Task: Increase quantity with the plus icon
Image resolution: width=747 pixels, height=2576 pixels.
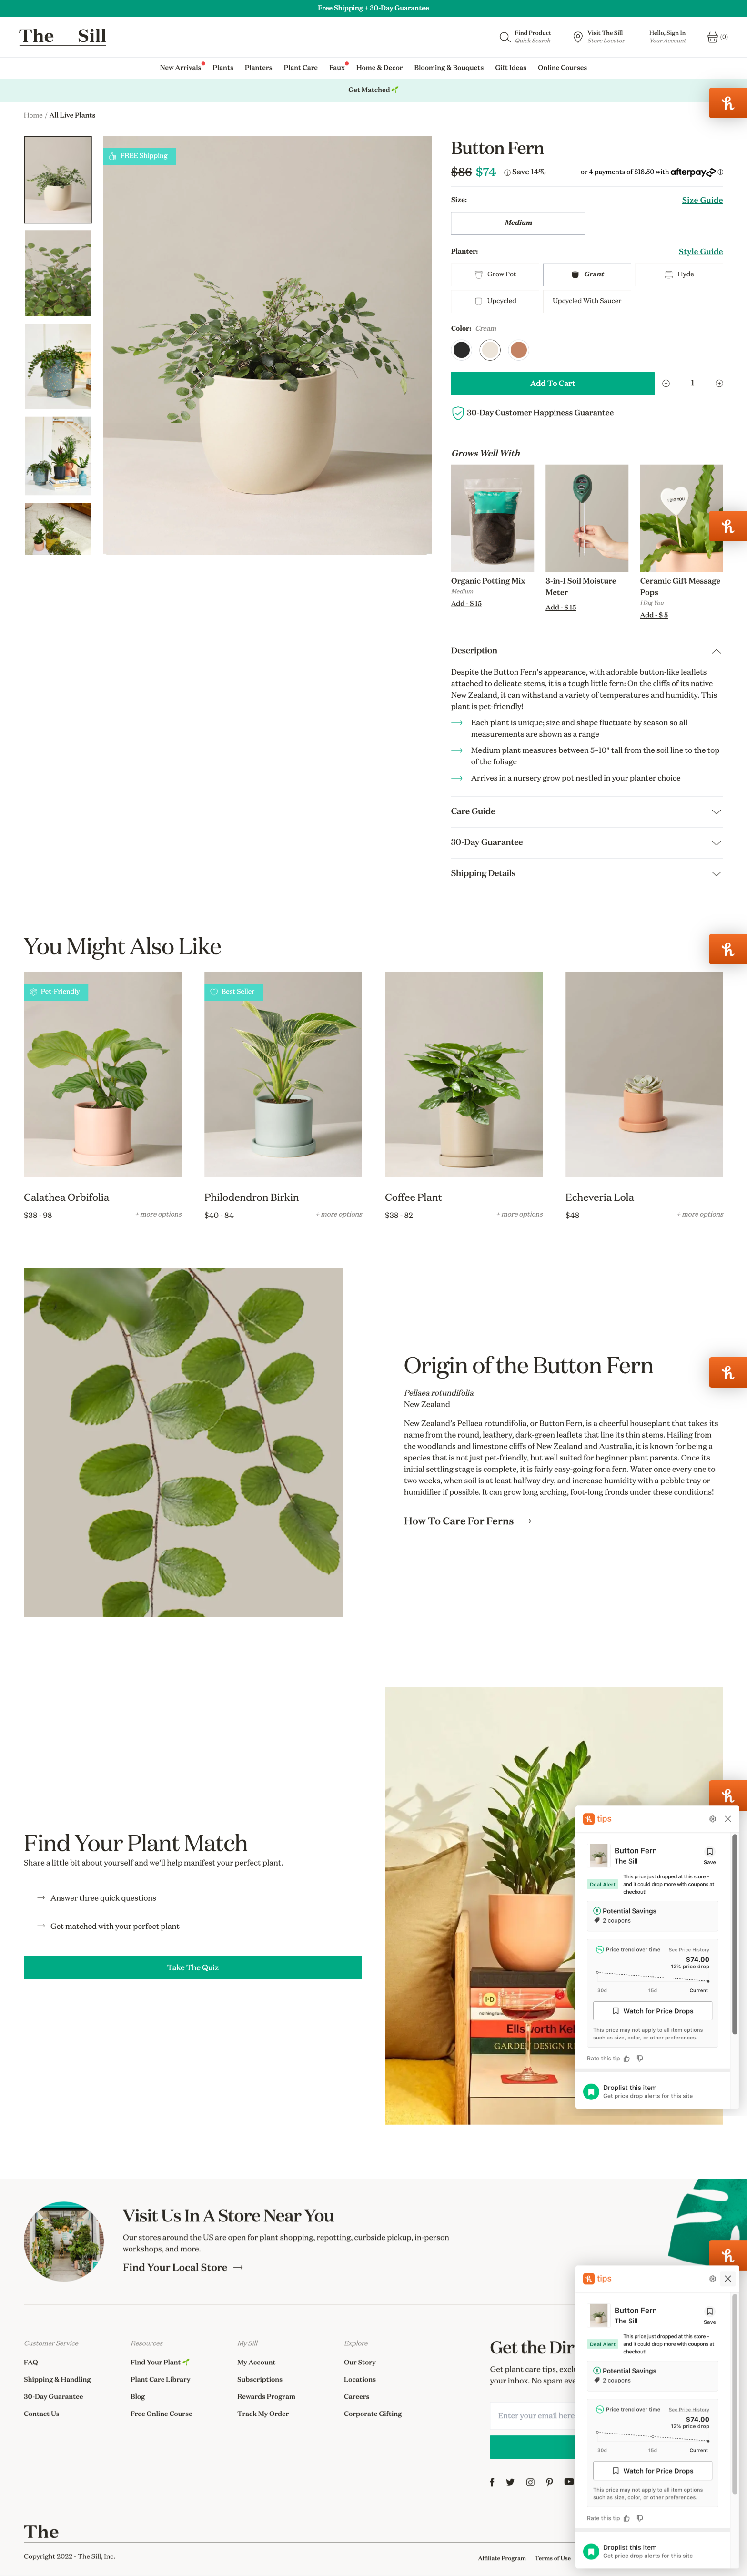Action: click(719, 383)
